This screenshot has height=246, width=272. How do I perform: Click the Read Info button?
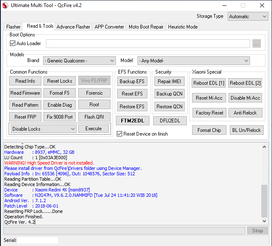click(25, 81)
